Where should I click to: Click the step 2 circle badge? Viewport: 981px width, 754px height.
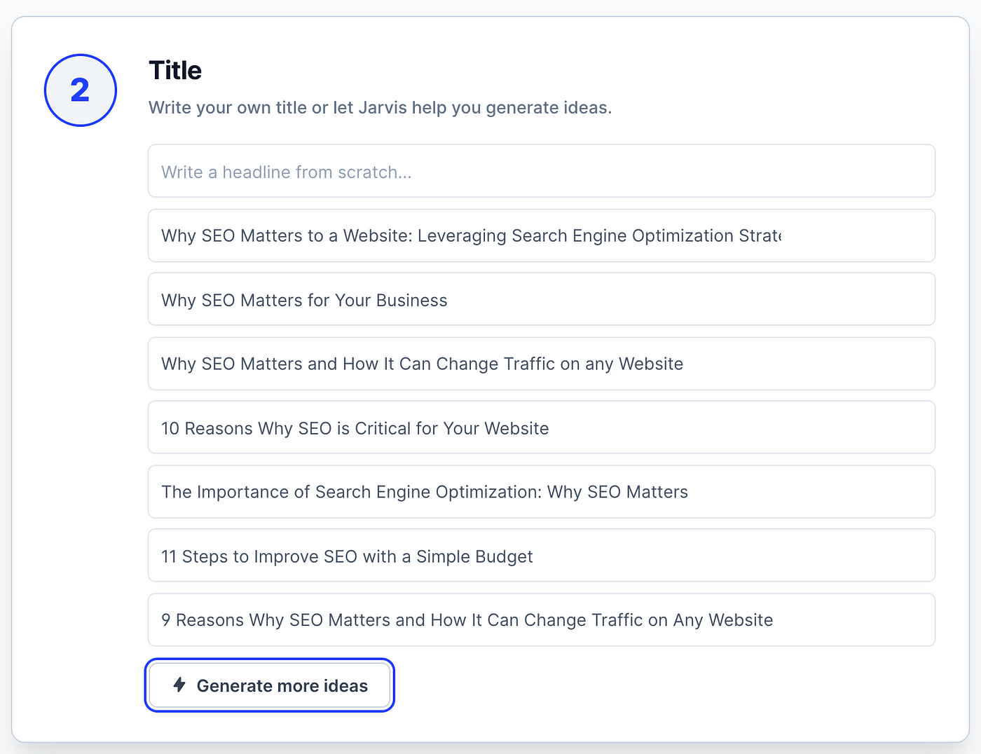tap(81, 90)
